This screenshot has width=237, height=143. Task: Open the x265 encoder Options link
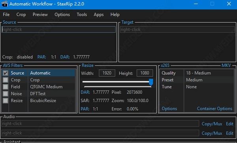pyautogui.click(x=169, y=109)
